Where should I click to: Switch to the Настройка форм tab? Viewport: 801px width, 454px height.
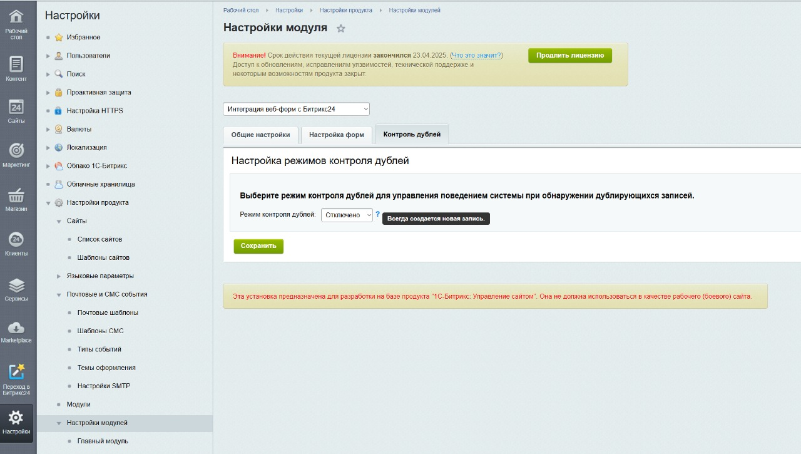pyautogui.click(x=336, y=135)
